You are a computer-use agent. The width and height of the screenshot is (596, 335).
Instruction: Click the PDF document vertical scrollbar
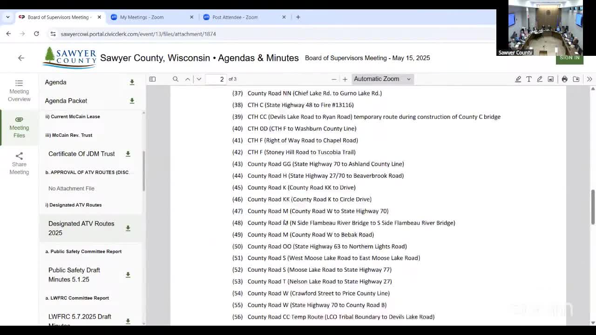pyautogui.click(x=593, y=207)
